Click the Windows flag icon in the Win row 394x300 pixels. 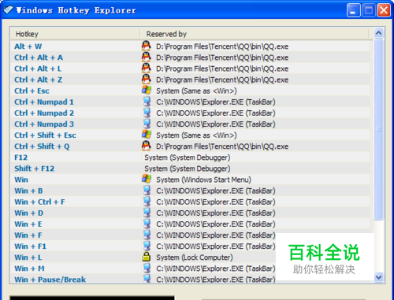pyautogui.click(x=147, y=179)
